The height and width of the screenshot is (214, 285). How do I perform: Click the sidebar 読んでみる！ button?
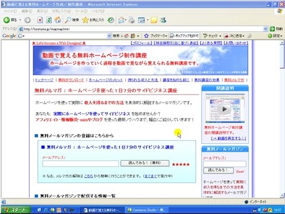click(218, 171)
